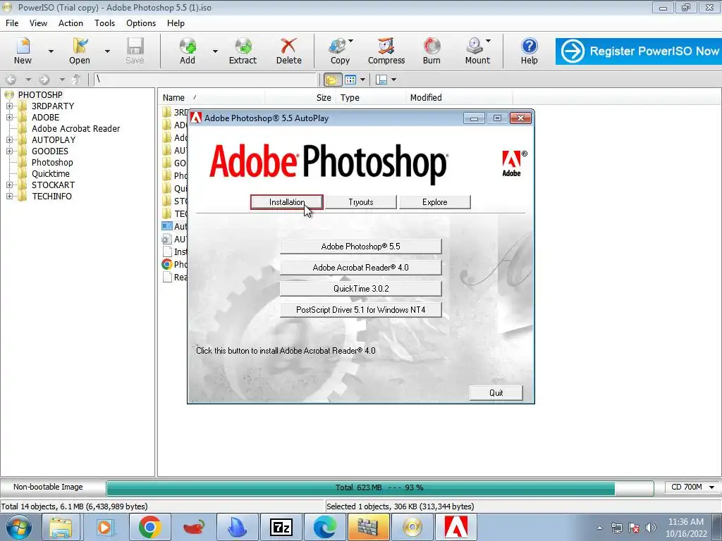Open the Options menu
This screenshot has height=541, width=722.
(141, 23)
